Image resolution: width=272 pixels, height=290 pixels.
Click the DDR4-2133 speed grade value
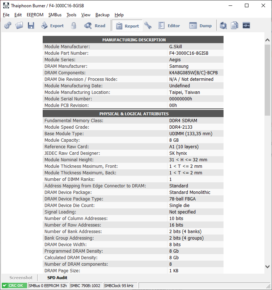click(x=181, y=127)
